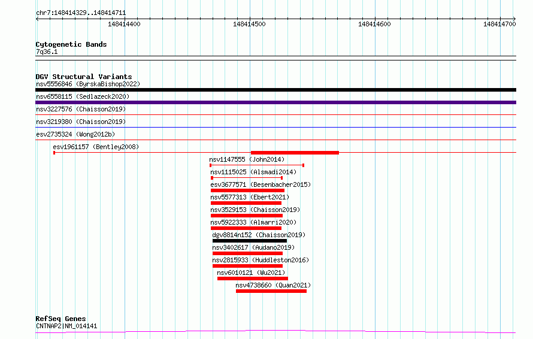533x339 pixels.
Task: Open the nsv3227576 (Chaisson2019) variant label
Action: coord(81,109)
